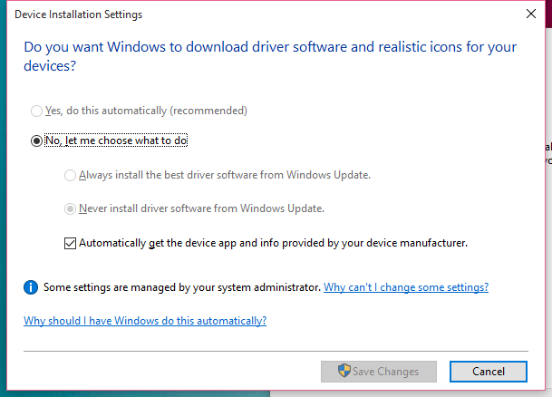552x397 pixels.
Task: Click the Save Changes button
Action: [x=379, y=372]
